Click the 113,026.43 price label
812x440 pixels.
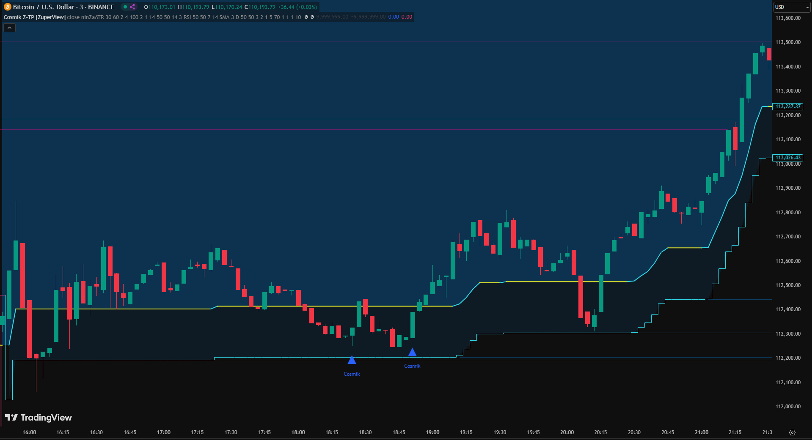[x=787, y=158]
